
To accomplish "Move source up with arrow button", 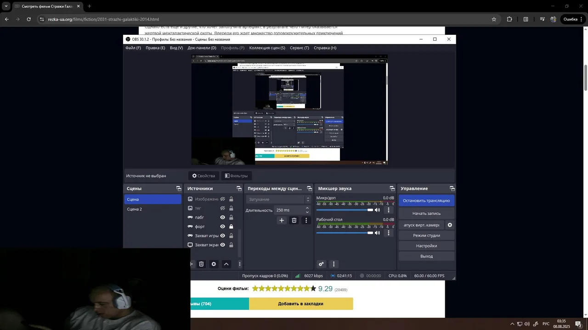I will point(226,264).
